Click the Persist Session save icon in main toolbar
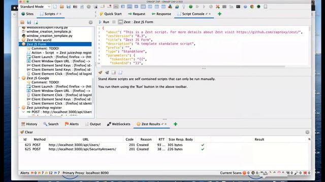 69,7
